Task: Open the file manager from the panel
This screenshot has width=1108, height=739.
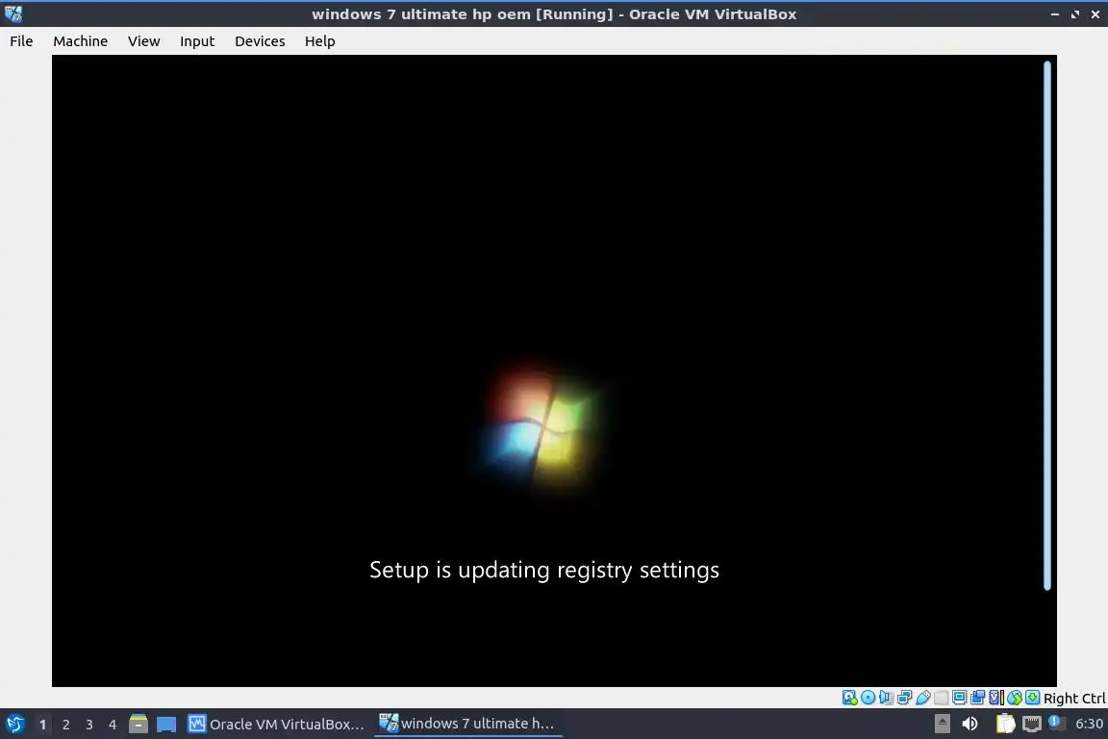Action: [x=138, y=725]
